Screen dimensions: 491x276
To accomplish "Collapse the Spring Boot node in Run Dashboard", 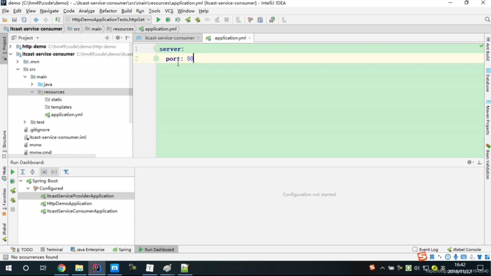I will (21, 181).
